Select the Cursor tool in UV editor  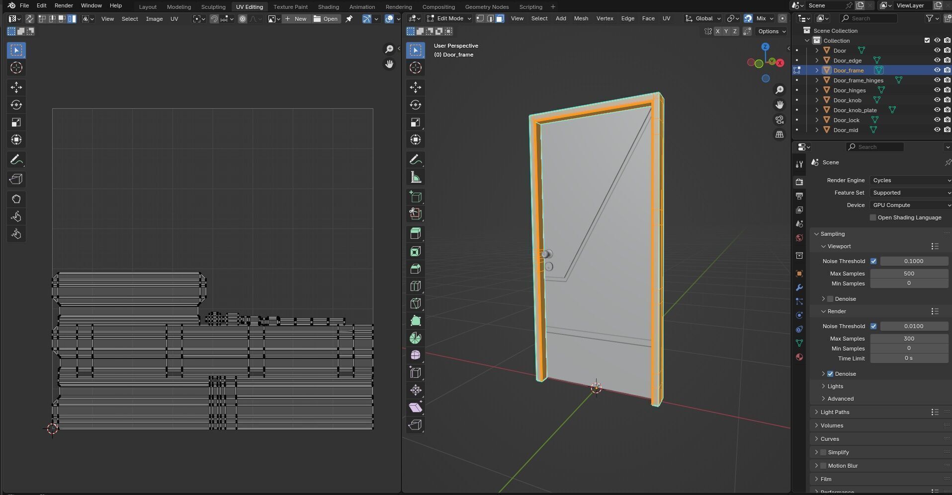pos(16,68)
